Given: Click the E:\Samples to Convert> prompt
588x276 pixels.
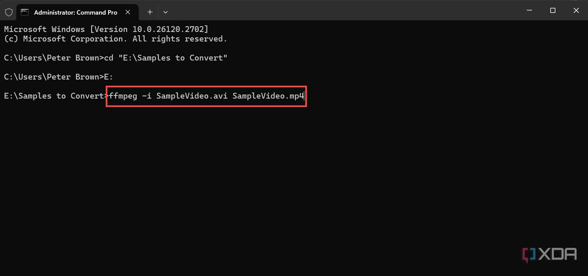Looking at the screenshot, I should pos(54,96).
